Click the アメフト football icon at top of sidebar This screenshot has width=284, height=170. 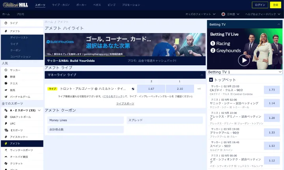[6, 31]
